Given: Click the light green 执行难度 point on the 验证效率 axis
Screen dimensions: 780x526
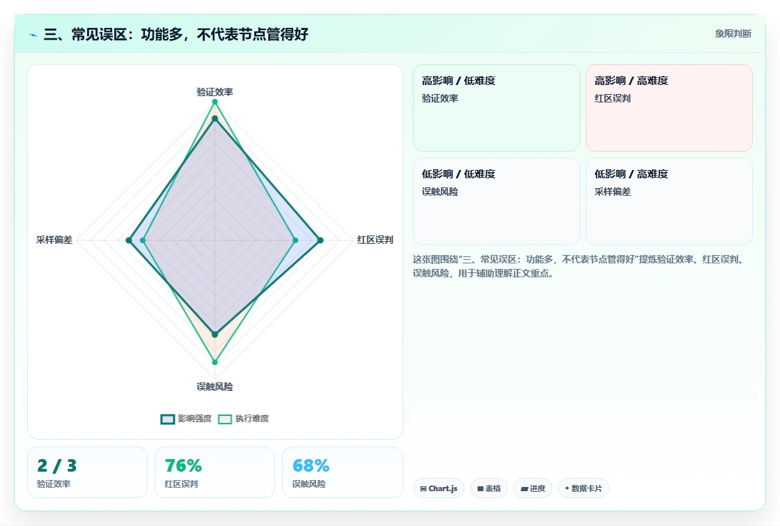Looking at the screenshot, I should [x=215, y=102].
